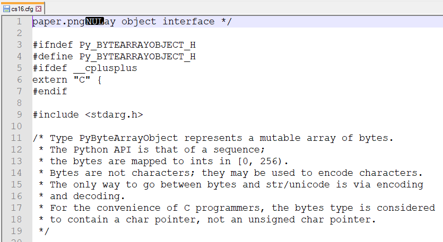
Task: Click line number 9 in the margin
Action: (19, 114)
